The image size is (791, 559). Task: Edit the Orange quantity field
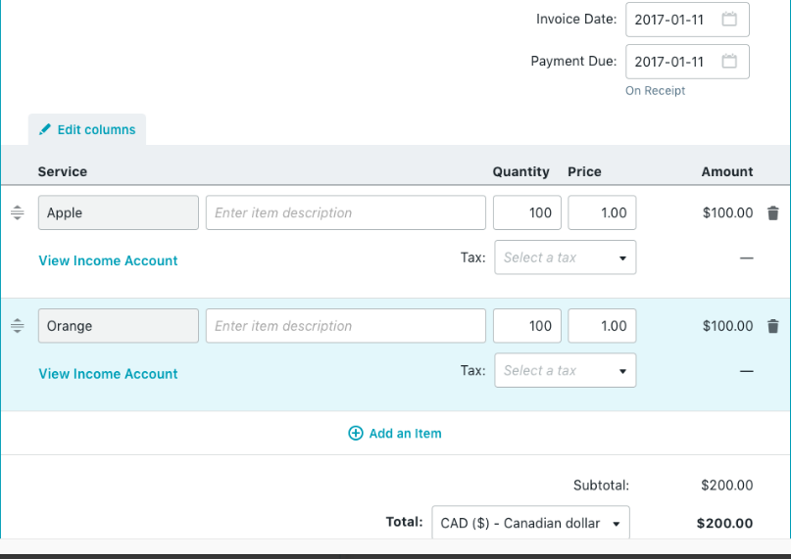(x=527, y=326)
